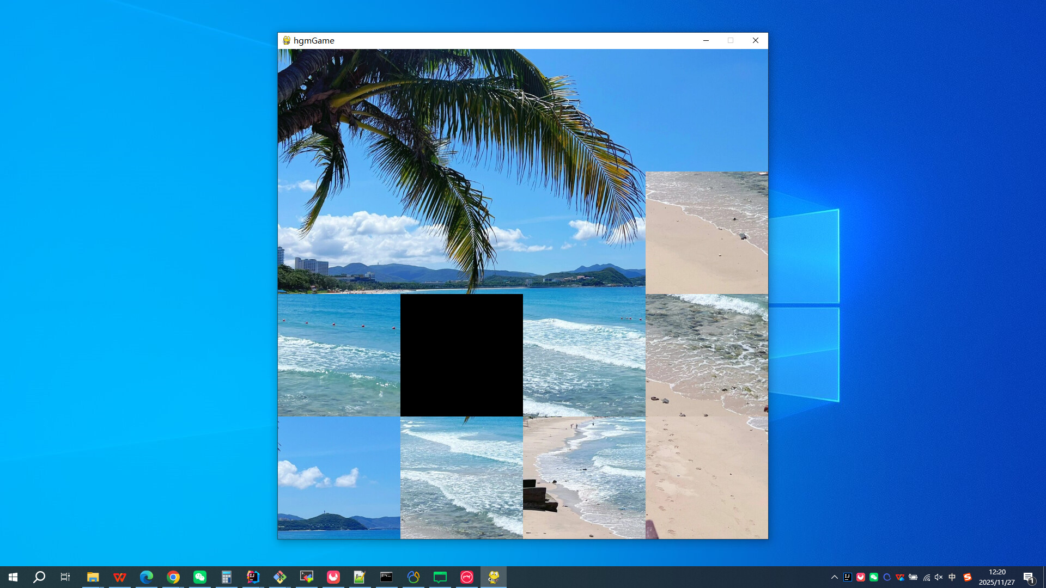Click the battery status icon in the tray
This screenshot has width=1046, height=588.
click(913, 577)
